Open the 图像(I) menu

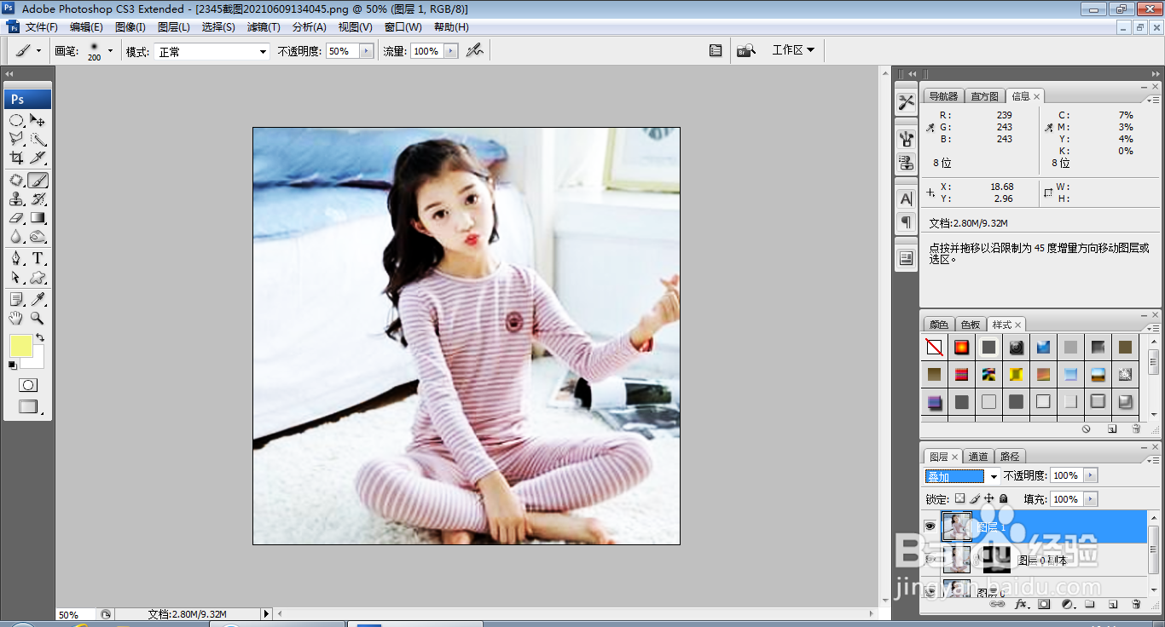pos(130,27)
